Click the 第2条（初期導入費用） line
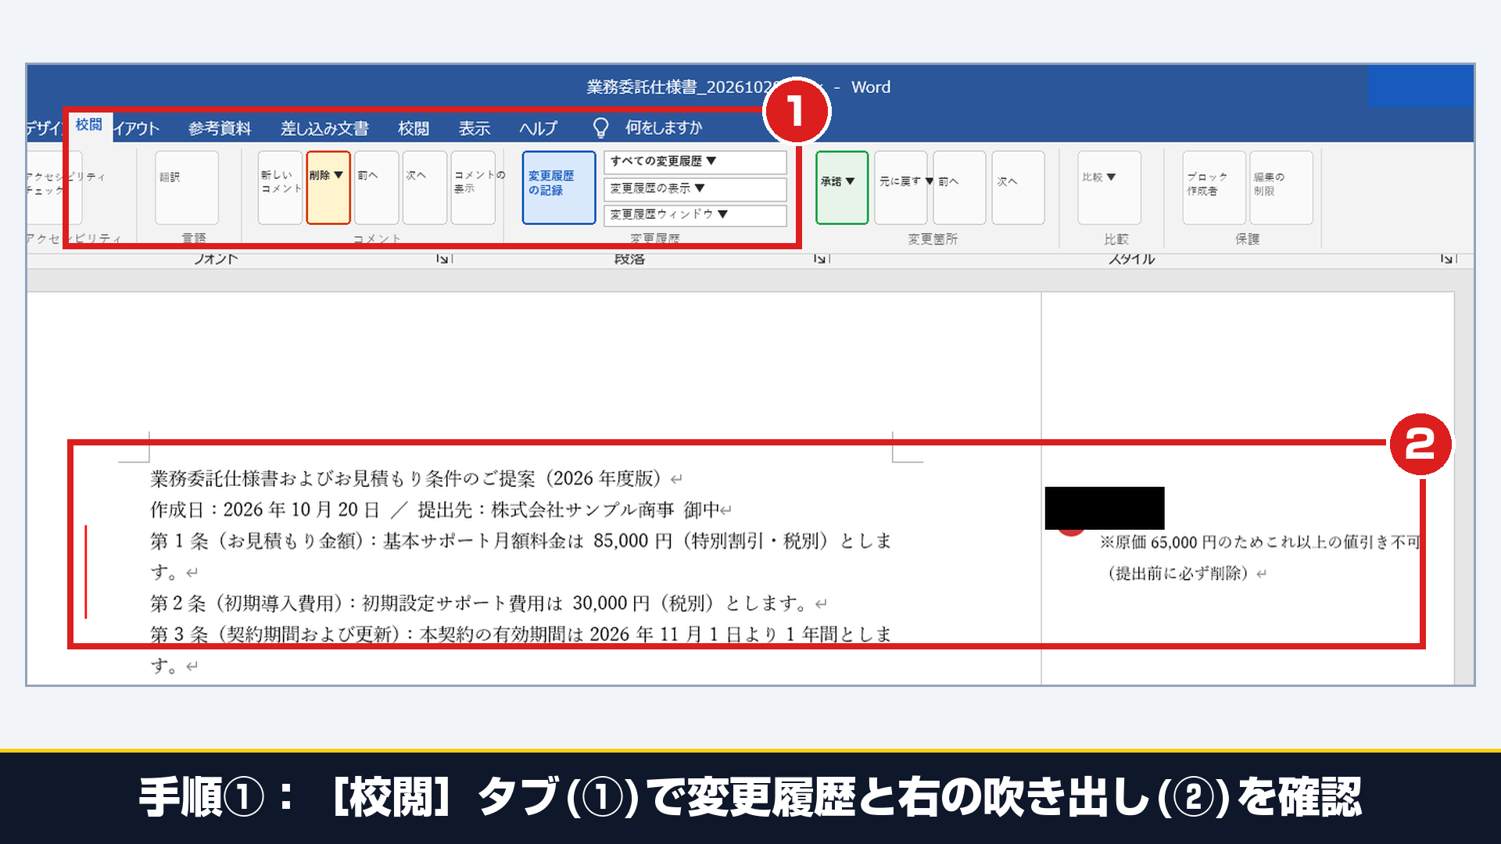Viewport: 1501px width, 844px height. tap(488, 603)
